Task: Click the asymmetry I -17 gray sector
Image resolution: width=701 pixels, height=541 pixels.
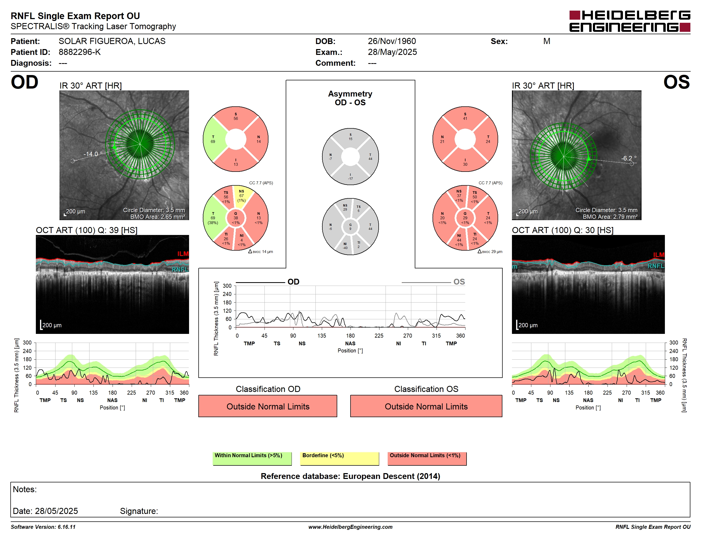Action: [x=350, y=176]
